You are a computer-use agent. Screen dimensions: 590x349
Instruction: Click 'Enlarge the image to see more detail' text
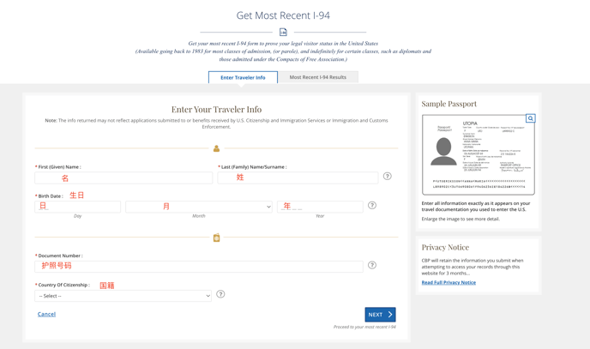(461, 219)
